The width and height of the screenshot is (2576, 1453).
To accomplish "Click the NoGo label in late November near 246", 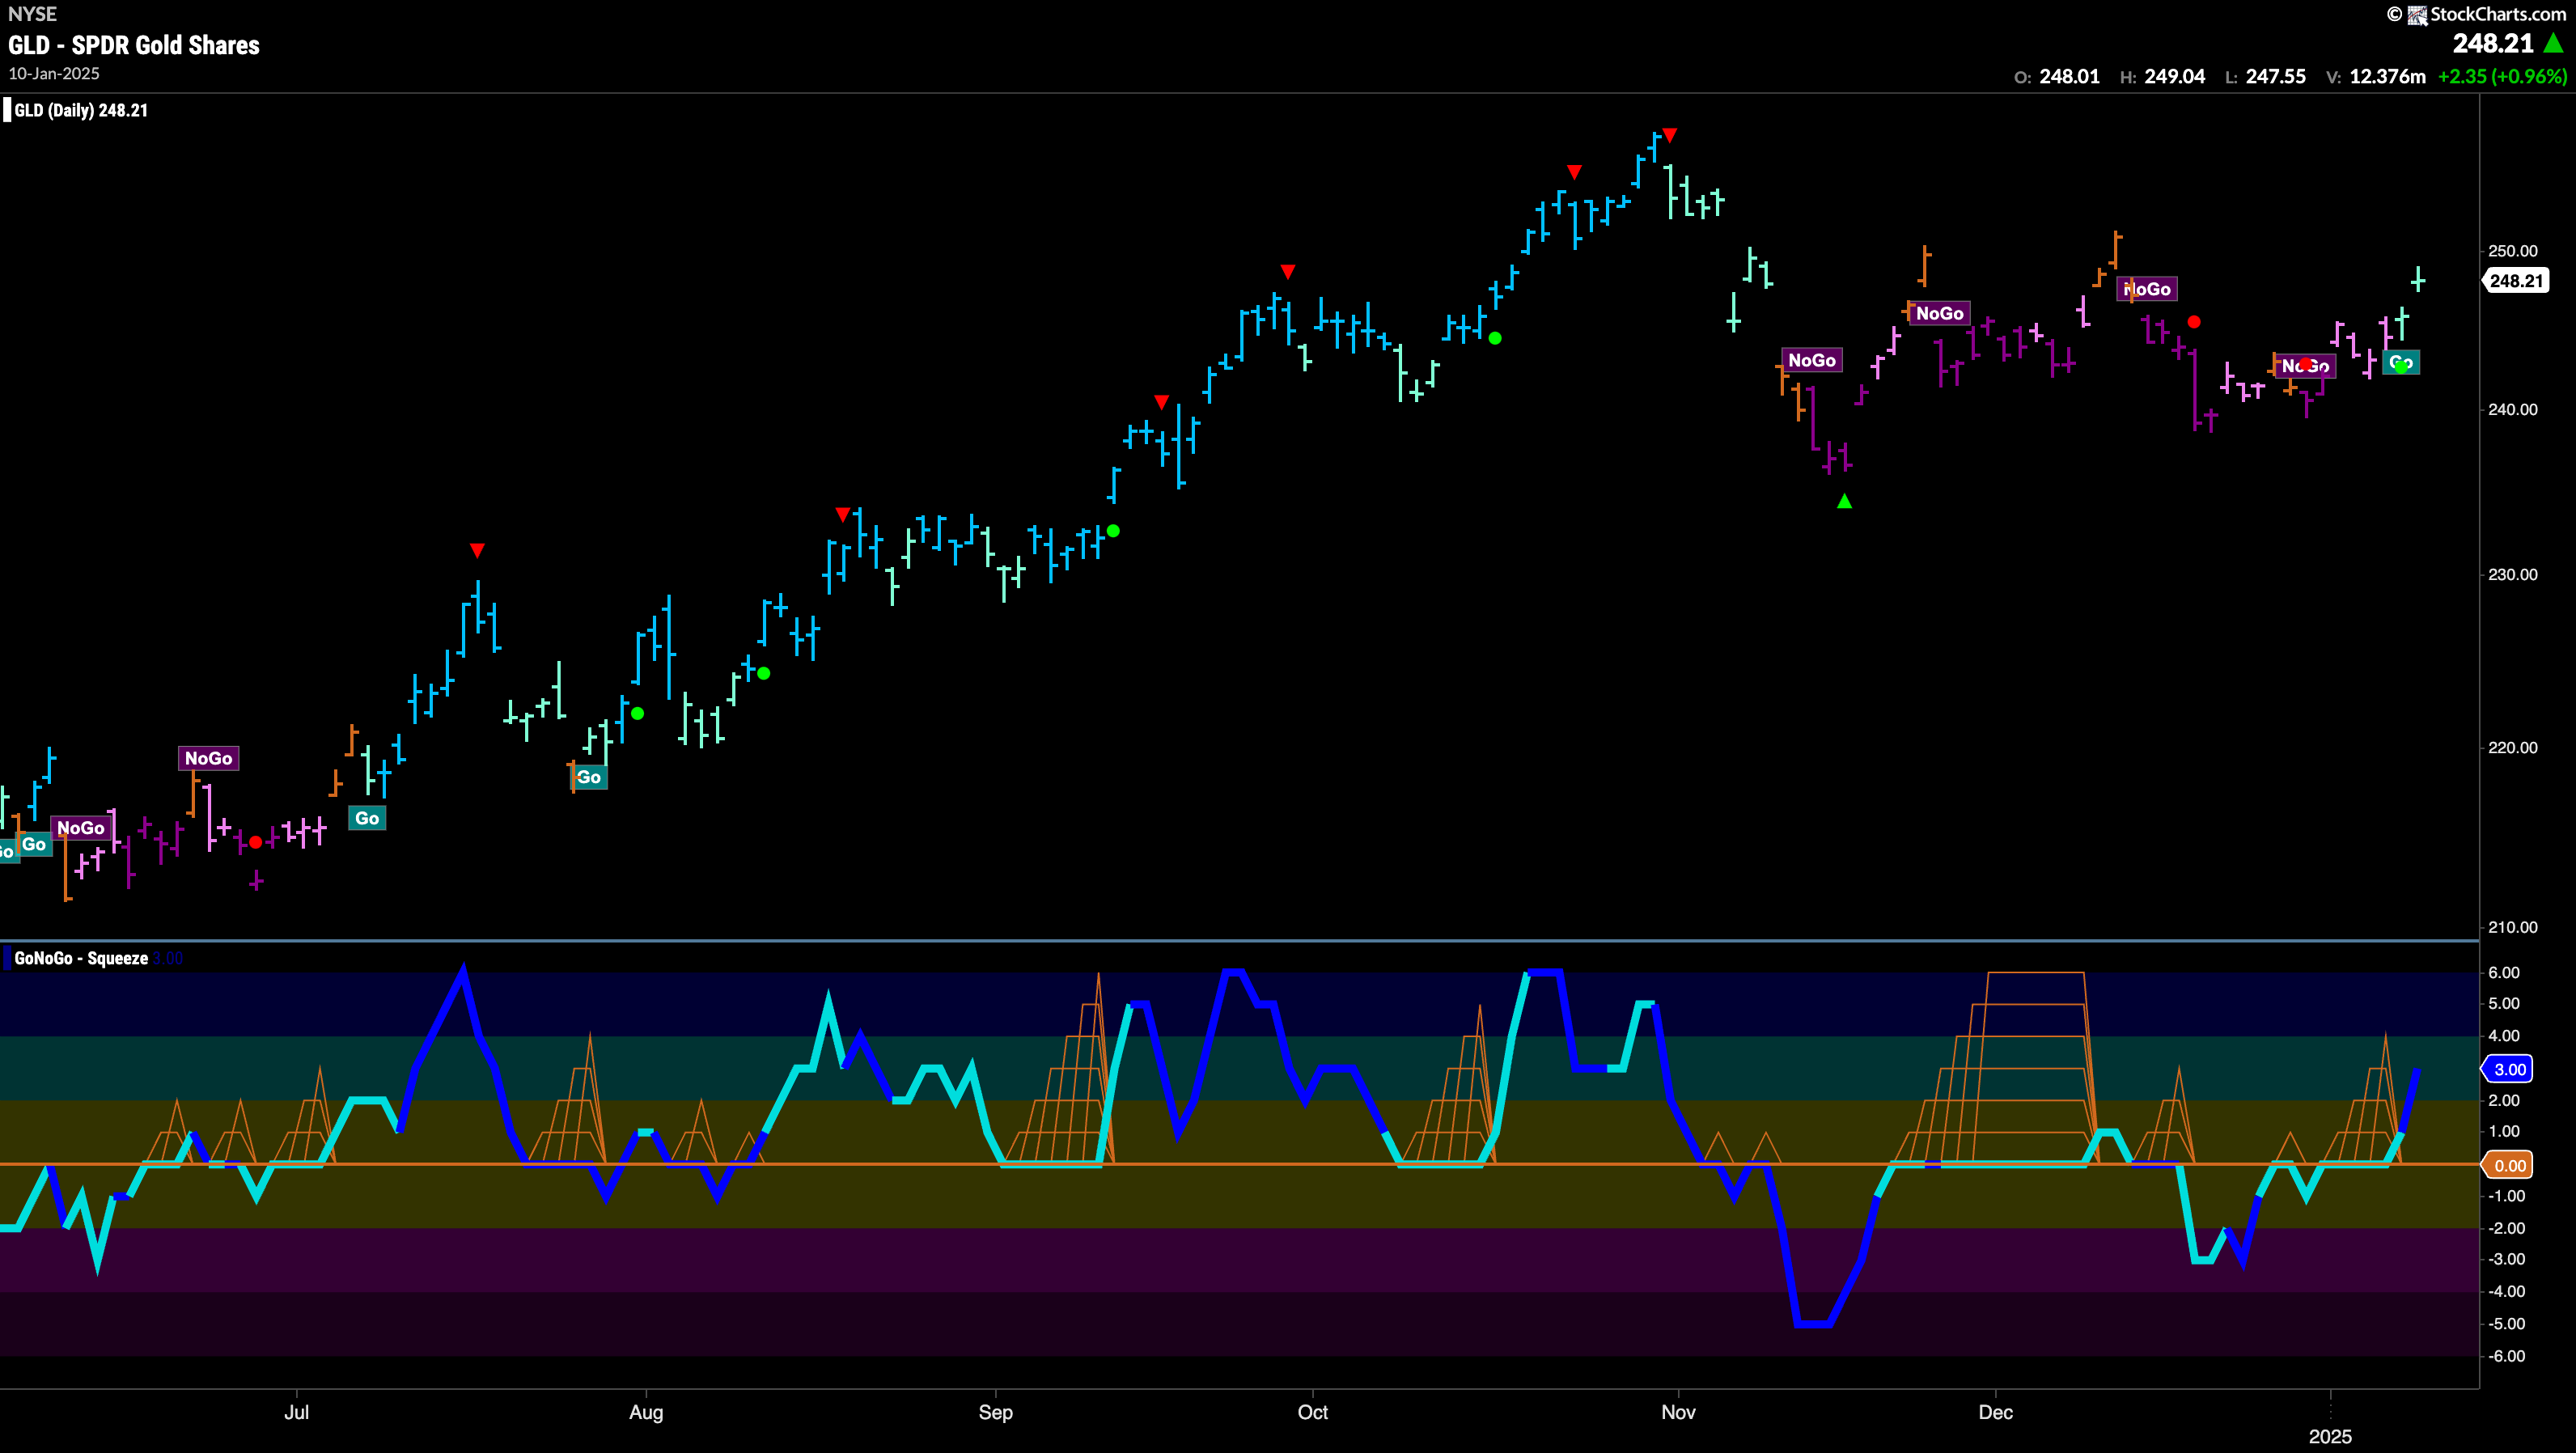I will pos(1939,313).
